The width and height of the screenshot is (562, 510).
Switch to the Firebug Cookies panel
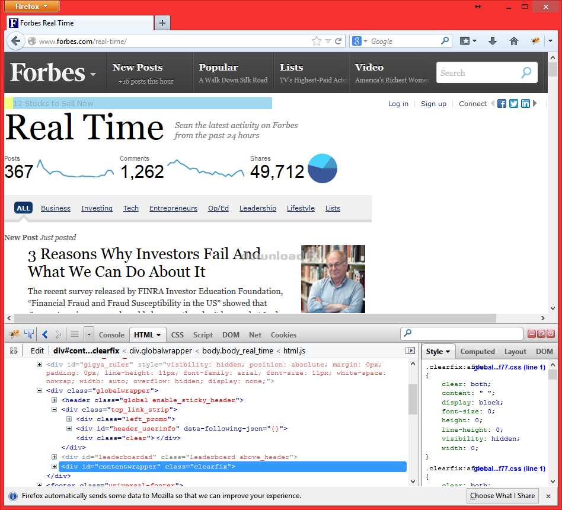tap(283, 335)
